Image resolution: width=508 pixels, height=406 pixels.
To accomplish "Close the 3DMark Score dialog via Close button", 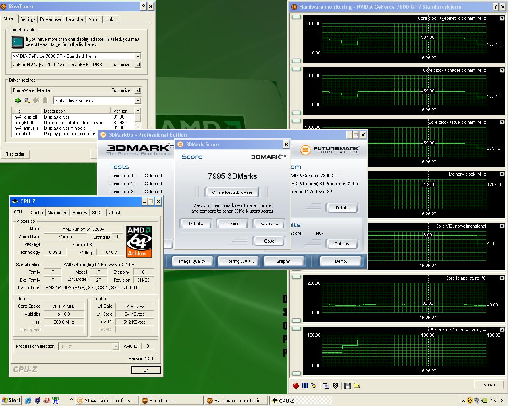I will point(269,241).
